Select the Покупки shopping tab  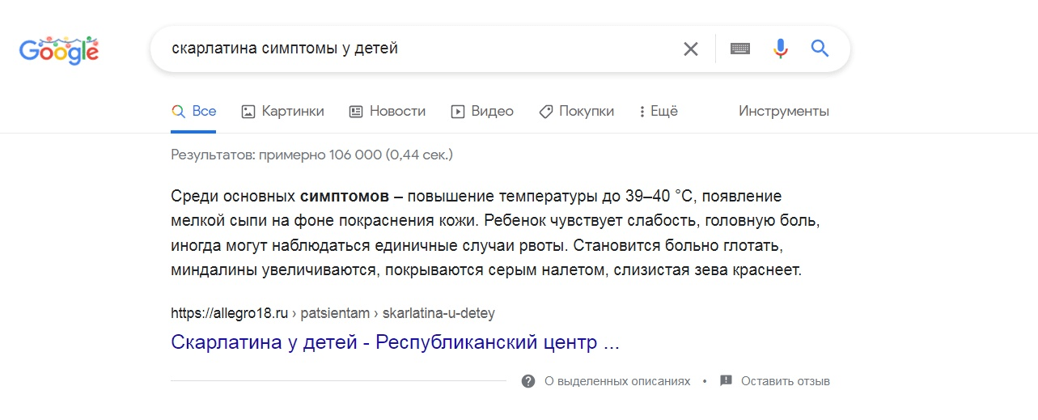(576, 112)
